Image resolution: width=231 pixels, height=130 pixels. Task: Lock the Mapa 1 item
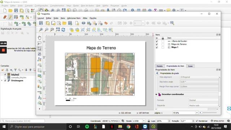click(x=163, y=47)
